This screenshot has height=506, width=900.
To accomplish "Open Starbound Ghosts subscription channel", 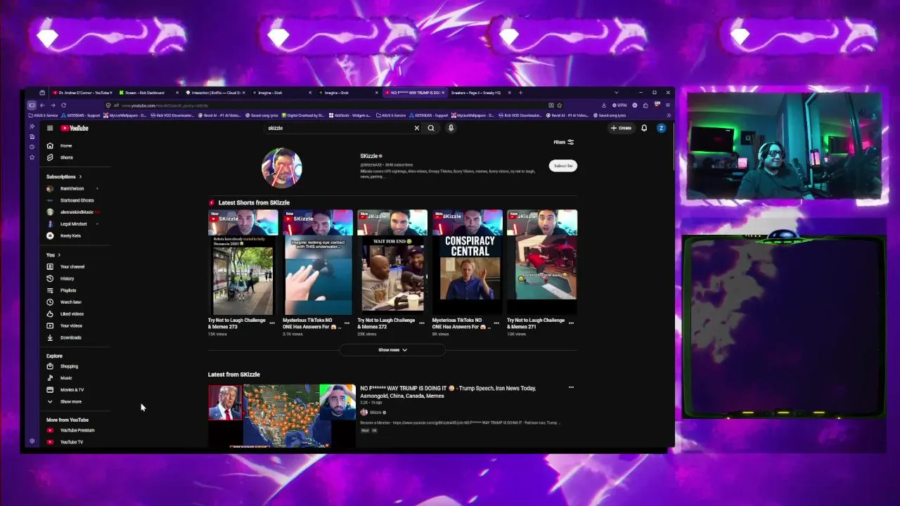I will point(77,200).
